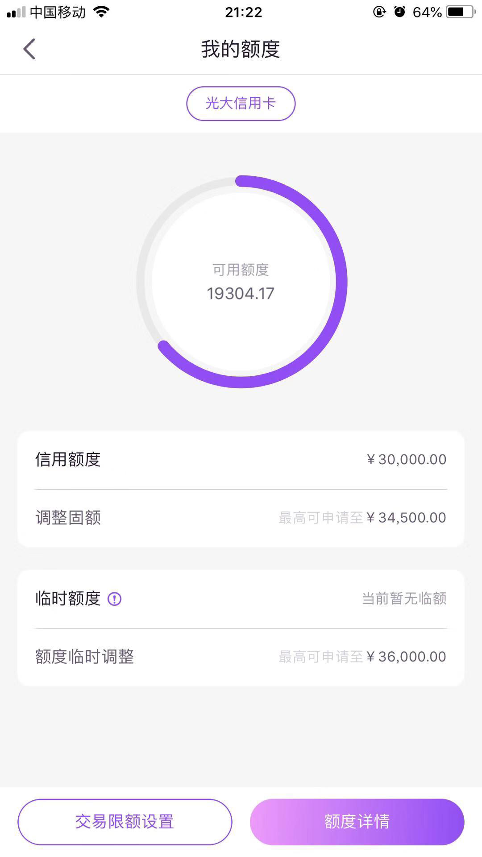Open the 调整固额 row
Image resolution: width=482 pixels, height=857 pixels.
(241, 518)
